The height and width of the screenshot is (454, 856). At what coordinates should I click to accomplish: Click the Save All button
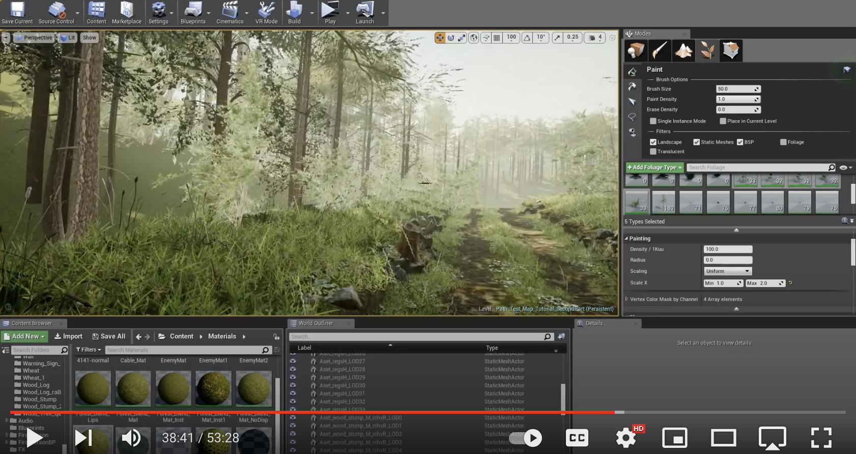108,336
